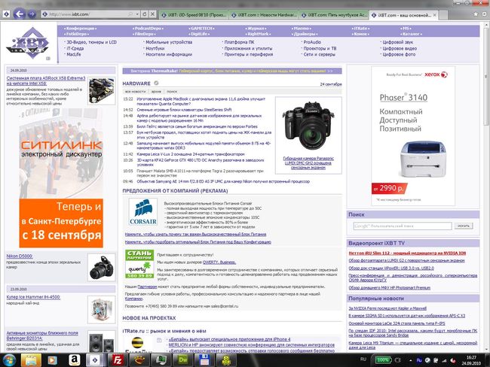Open the 3D-Видео, тюнеры и LCD section
Image resolution: width=490 pixels, height=367 pixels.
(91, 42)
